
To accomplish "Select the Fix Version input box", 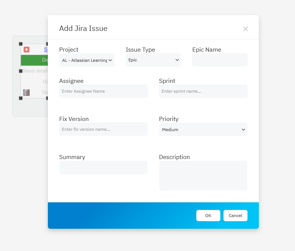I will click(103, 129).
